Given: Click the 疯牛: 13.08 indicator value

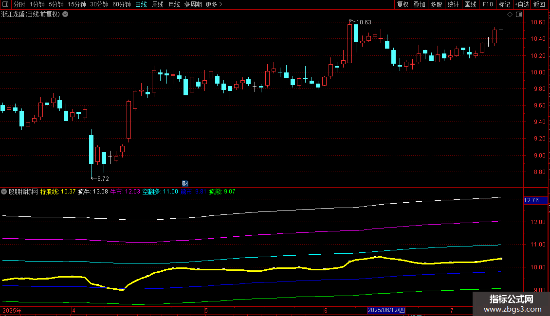Looking at the screenshot, I should 93,192.
